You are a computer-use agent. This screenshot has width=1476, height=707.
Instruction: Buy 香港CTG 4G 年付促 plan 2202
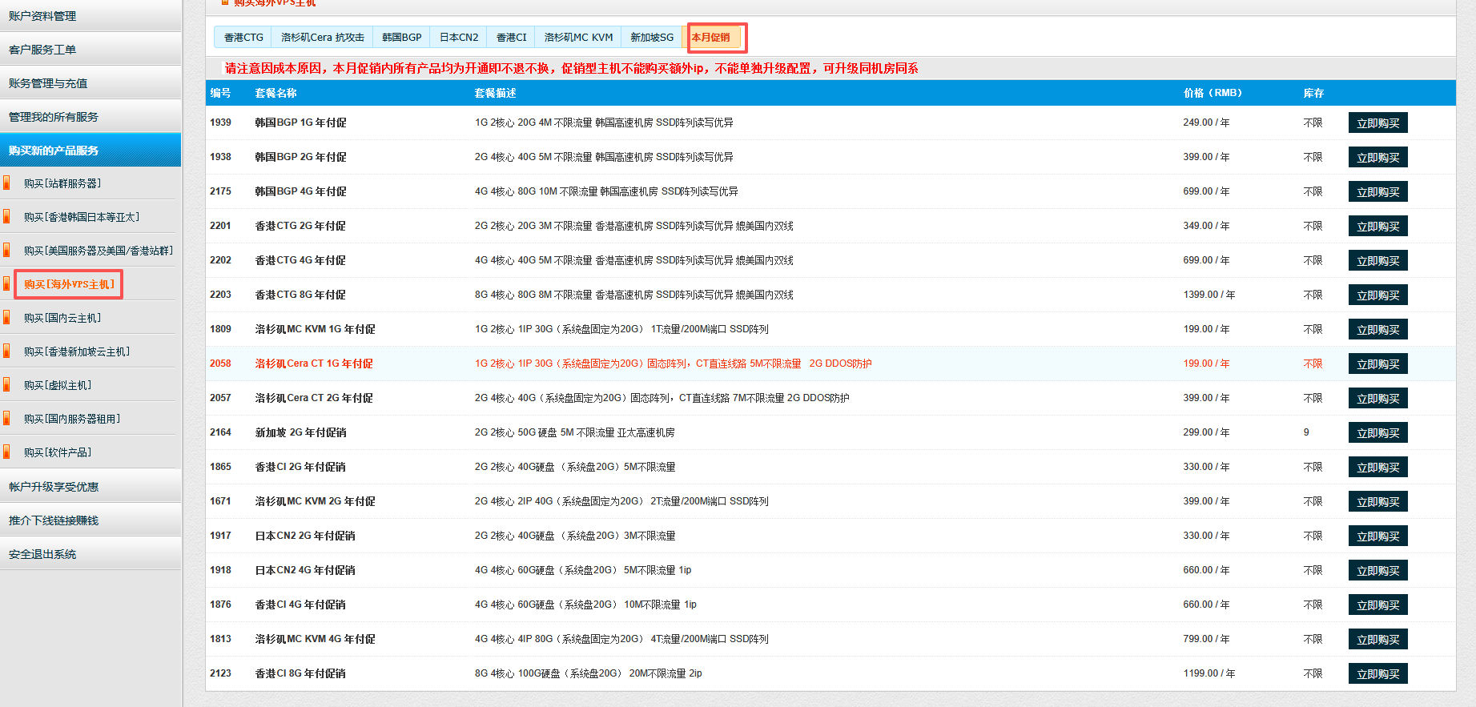[x=1377, y=260]
